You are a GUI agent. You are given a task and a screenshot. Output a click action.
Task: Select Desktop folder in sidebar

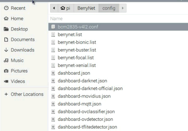click(x=24, y=29)
